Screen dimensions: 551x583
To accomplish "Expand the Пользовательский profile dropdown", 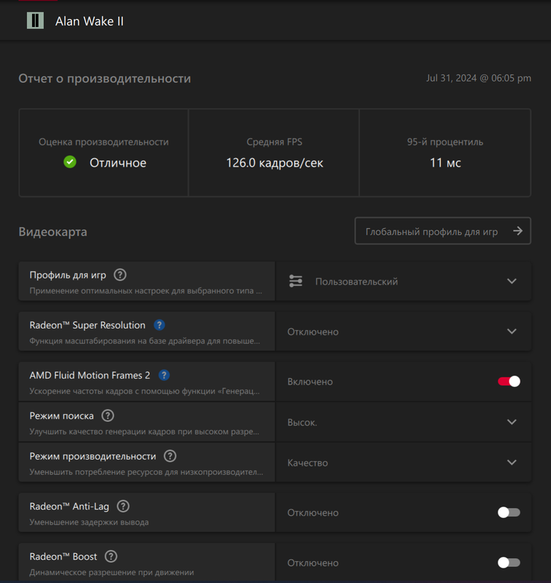I will pos(403,281).
